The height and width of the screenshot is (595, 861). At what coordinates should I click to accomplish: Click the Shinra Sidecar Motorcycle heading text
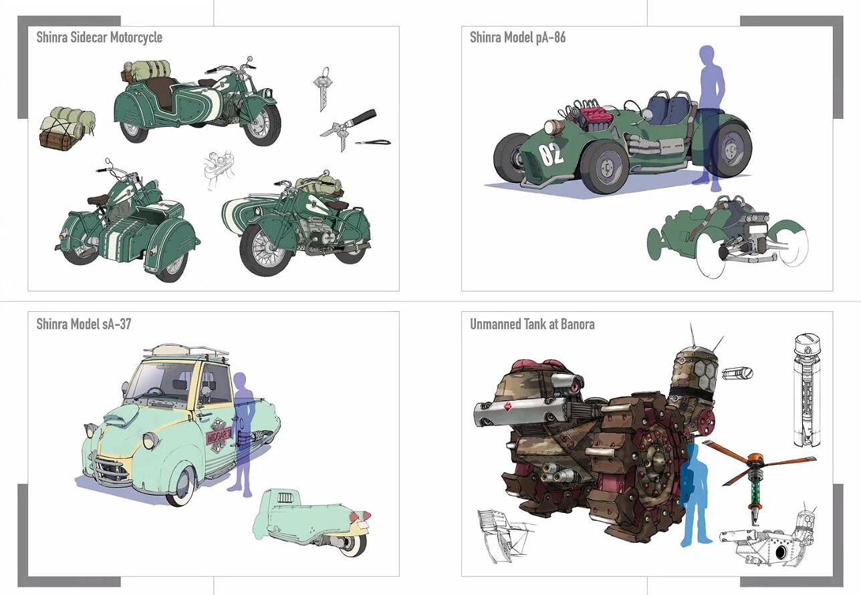[99, 38]
